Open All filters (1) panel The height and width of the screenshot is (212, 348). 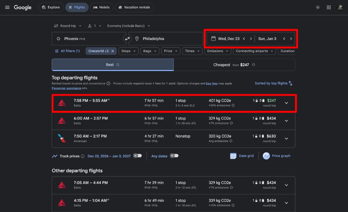pos(67,51)
